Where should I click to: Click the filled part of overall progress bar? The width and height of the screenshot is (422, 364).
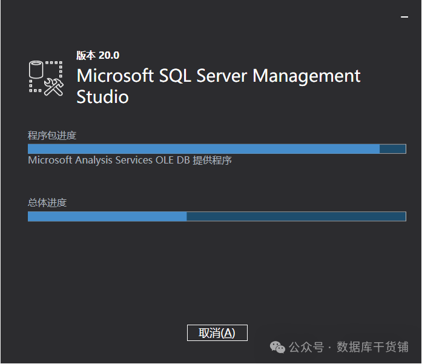click(x=107, y=216)
